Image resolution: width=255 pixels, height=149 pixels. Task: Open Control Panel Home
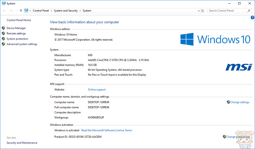tap(19, 20)
